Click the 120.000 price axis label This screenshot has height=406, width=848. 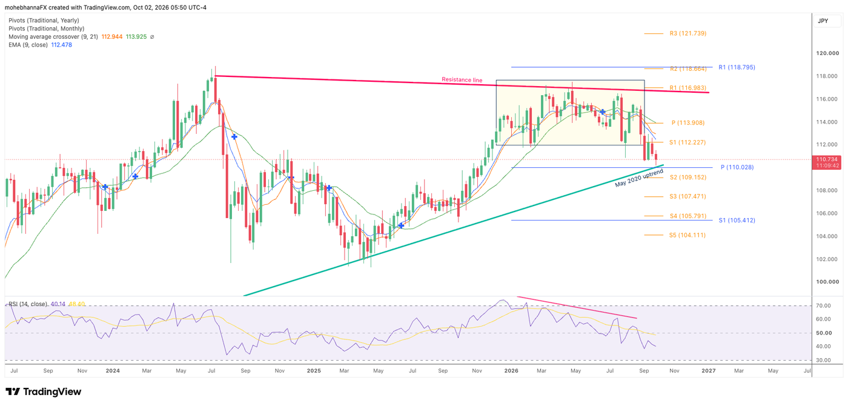(827, 53)
